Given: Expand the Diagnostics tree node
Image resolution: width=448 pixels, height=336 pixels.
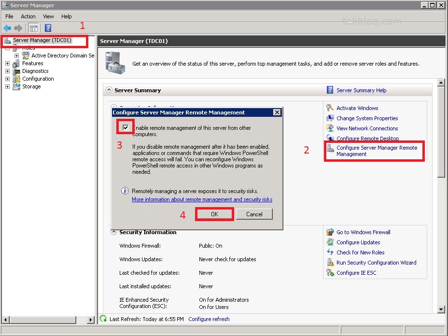Looking at the screenshot, I should click(7, 71).
